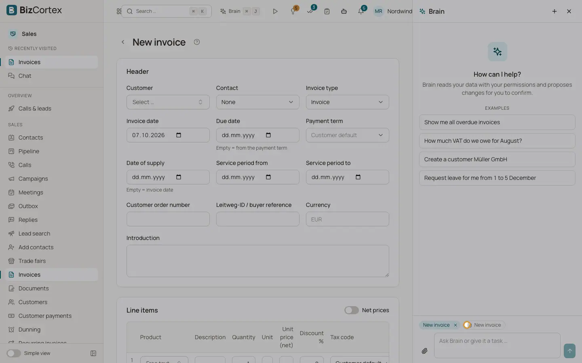This screenshot has height=363, width=582.
Task: Click the paperclip attach icon in Brain panel
Action: pos(424,351)
